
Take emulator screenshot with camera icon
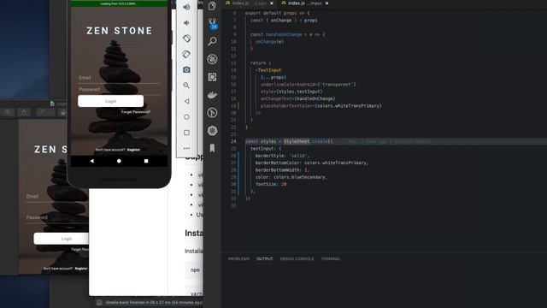(186, 70)
